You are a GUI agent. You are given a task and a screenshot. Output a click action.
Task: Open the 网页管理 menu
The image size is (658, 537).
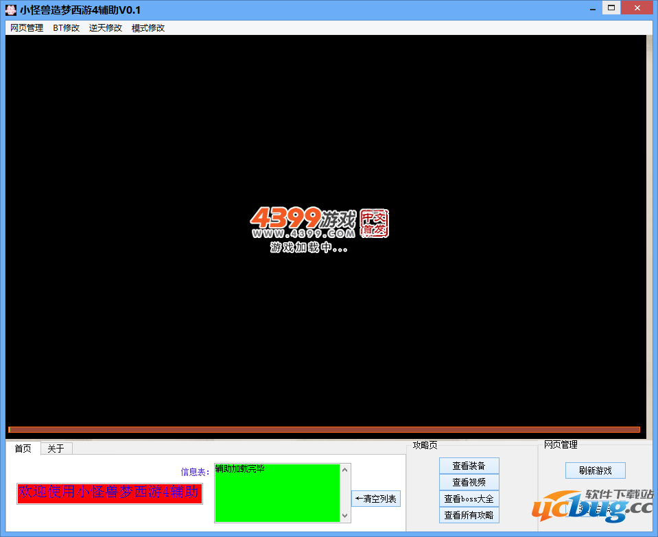coord(27,28)
